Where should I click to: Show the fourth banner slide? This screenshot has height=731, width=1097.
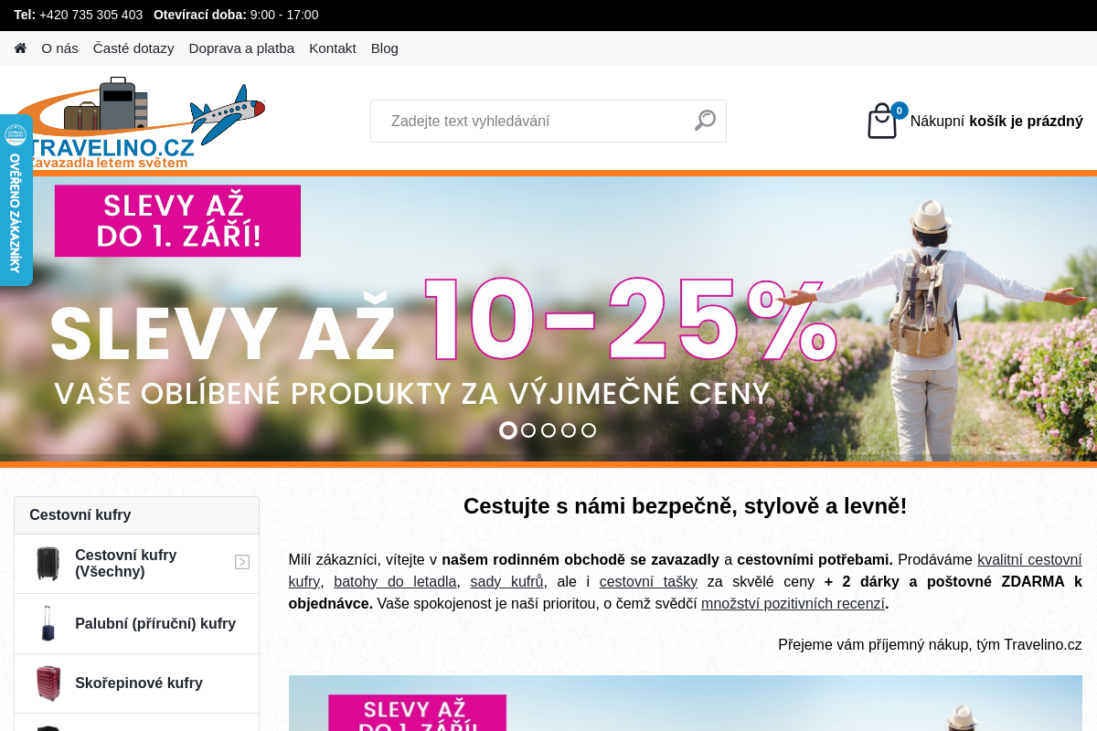[x=569, y=430]
